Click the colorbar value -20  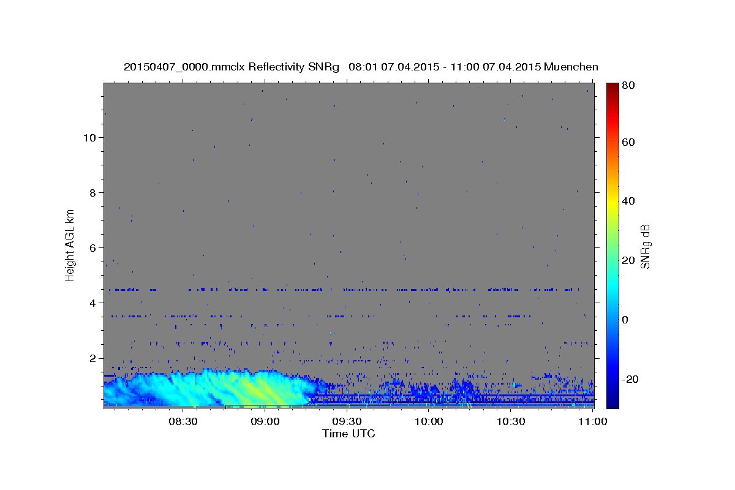630,379
